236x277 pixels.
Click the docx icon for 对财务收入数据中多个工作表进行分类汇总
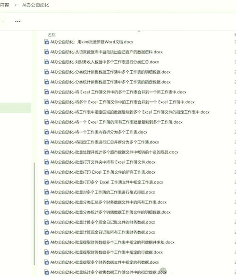tap(46, 62)
